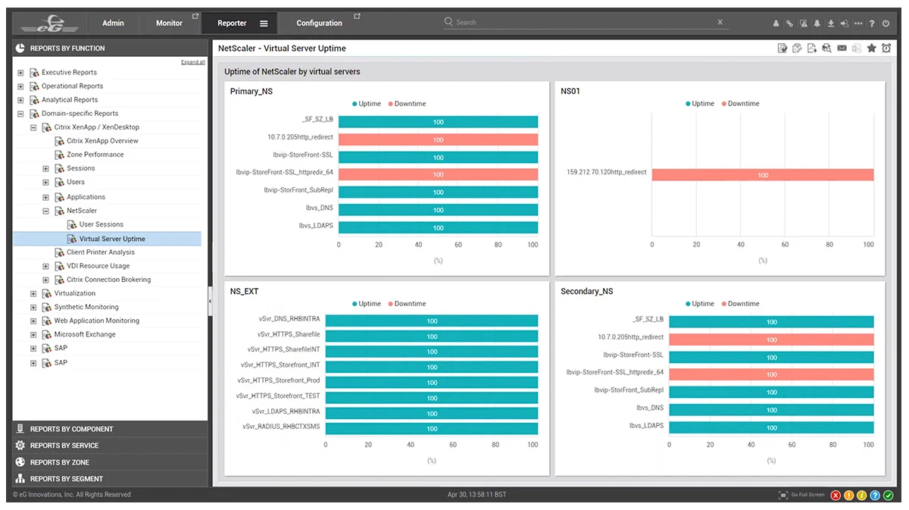
Task: Collapse the left panel with splitter arrow
Action: [x=210, y=302]
